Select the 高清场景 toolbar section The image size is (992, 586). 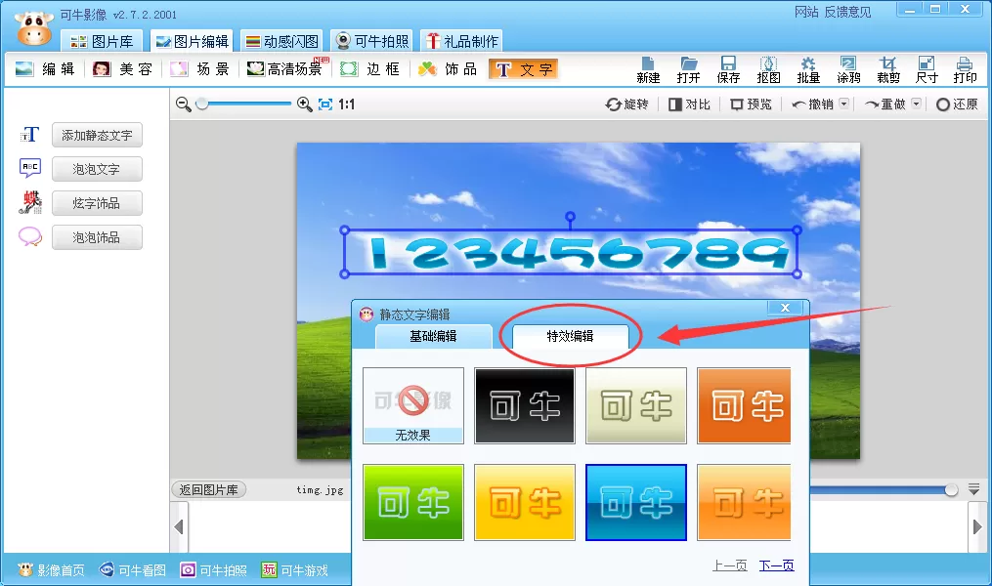288,69
